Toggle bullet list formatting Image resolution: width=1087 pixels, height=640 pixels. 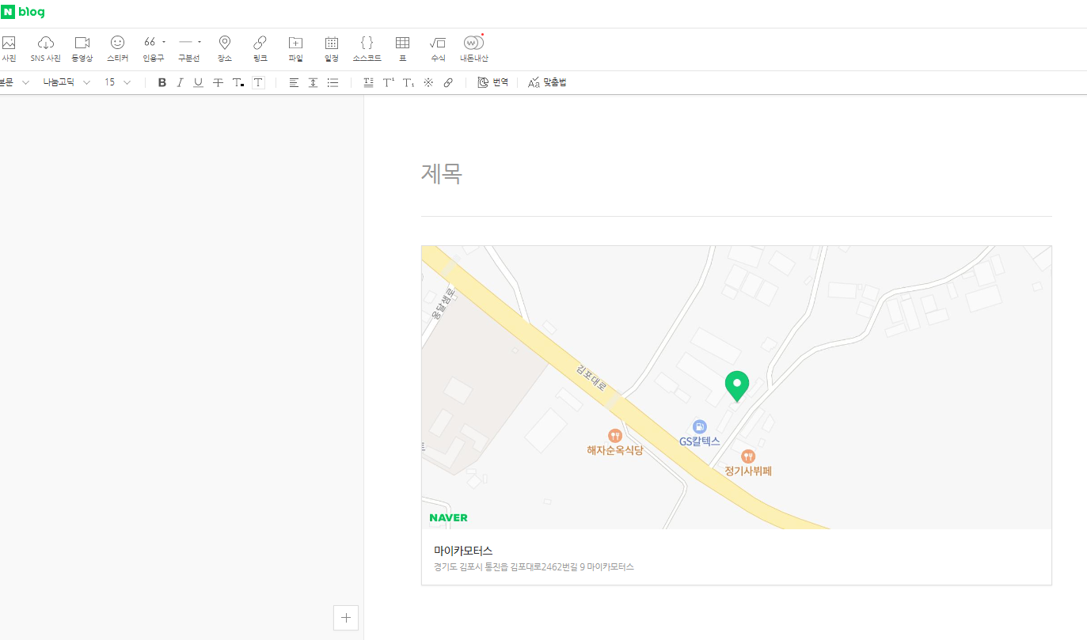pyautogui.click(x=333, y=82)
